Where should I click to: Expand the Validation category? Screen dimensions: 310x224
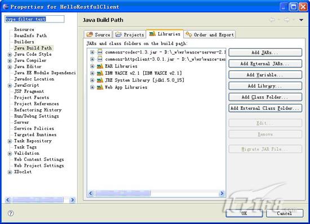10,154
